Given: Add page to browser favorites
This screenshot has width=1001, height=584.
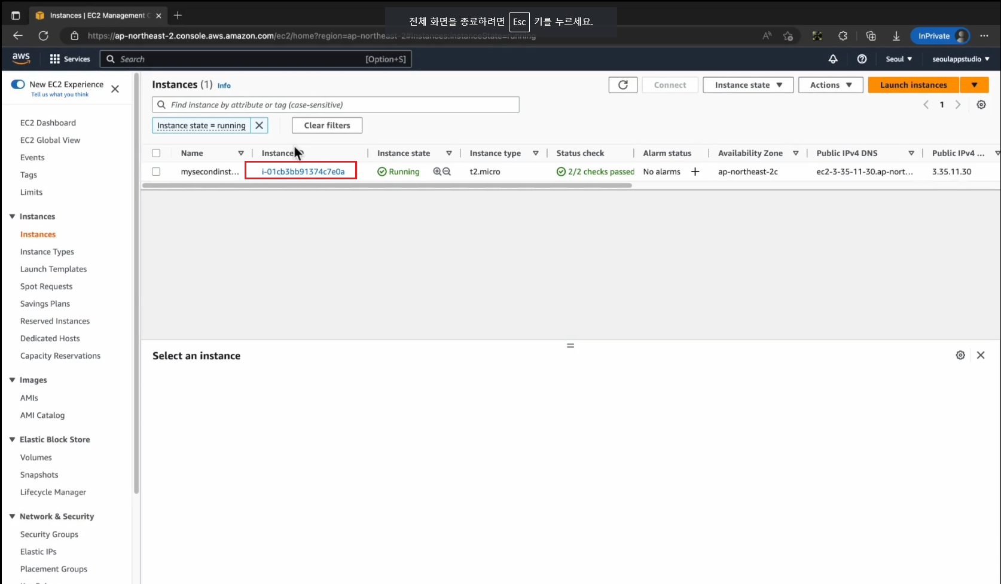Looking at the screenshot, I should tap(788, 36).
